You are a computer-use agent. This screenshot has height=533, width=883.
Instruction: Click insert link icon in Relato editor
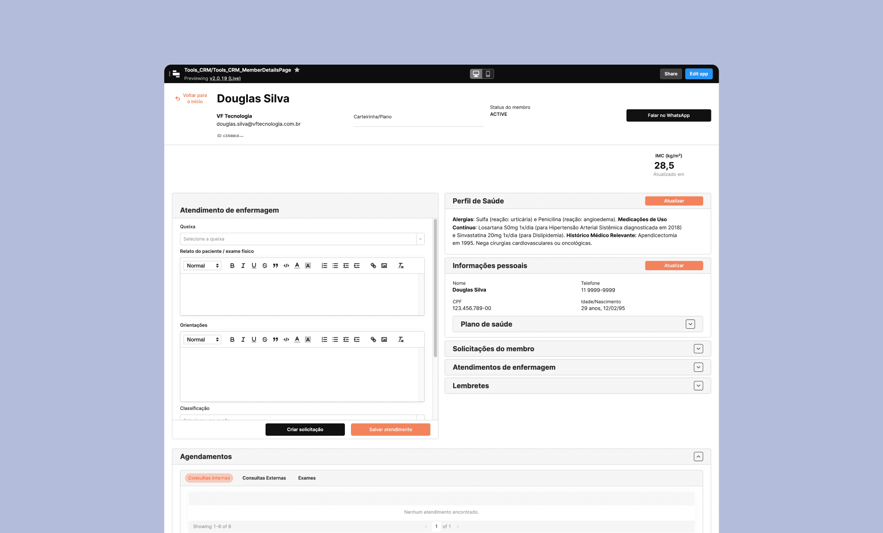[x=373, y=266]
